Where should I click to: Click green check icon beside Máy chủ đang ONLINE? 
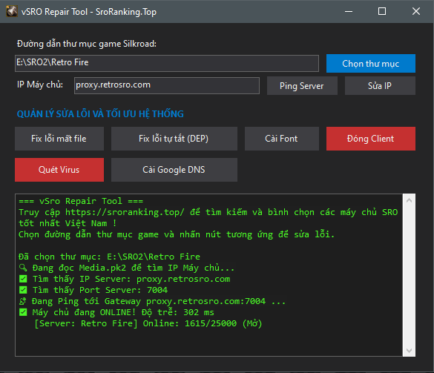[23, 312]
